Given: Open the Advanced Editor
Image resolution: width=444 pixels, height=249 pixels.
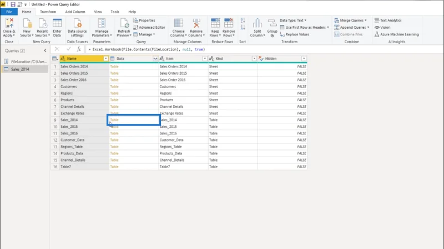Looking at the screenshot, I should tap(149, 27).
